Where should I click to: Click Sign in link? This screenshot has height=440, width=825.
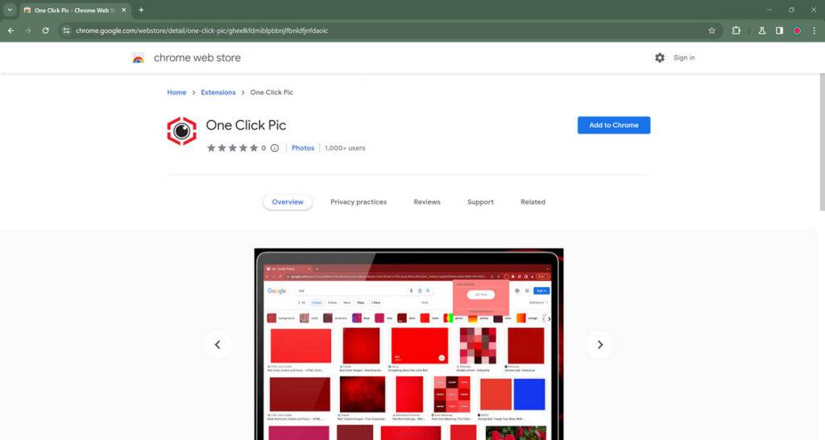[x=684, y=58]
